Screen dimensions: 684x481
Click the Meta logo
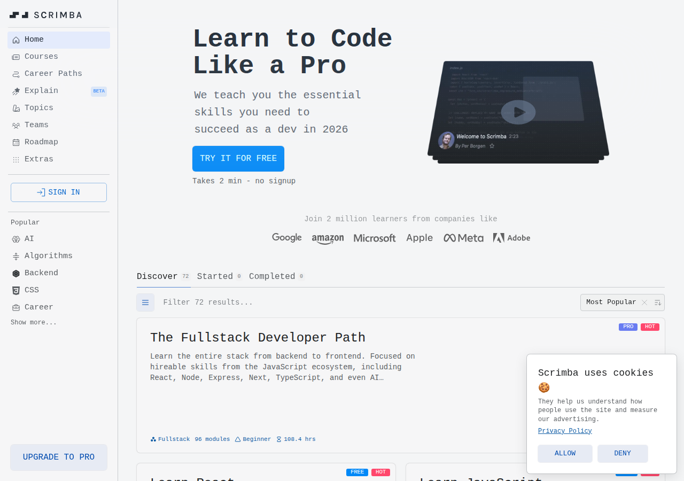pyautogui.click(x=463, y=238)
